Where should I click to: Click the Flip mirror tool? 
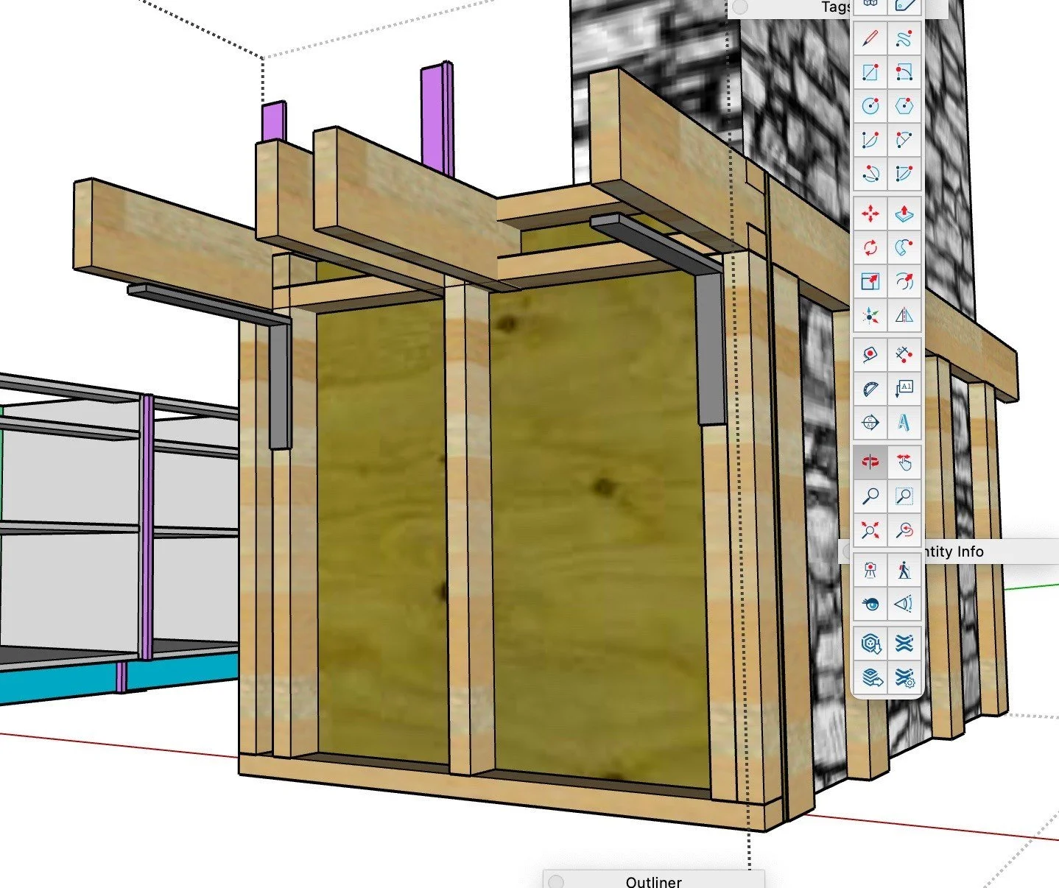[904, 316]
